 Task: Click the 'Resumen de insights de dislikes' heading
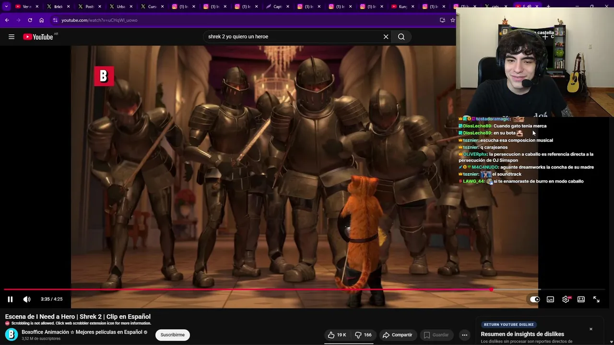point(522,334)
